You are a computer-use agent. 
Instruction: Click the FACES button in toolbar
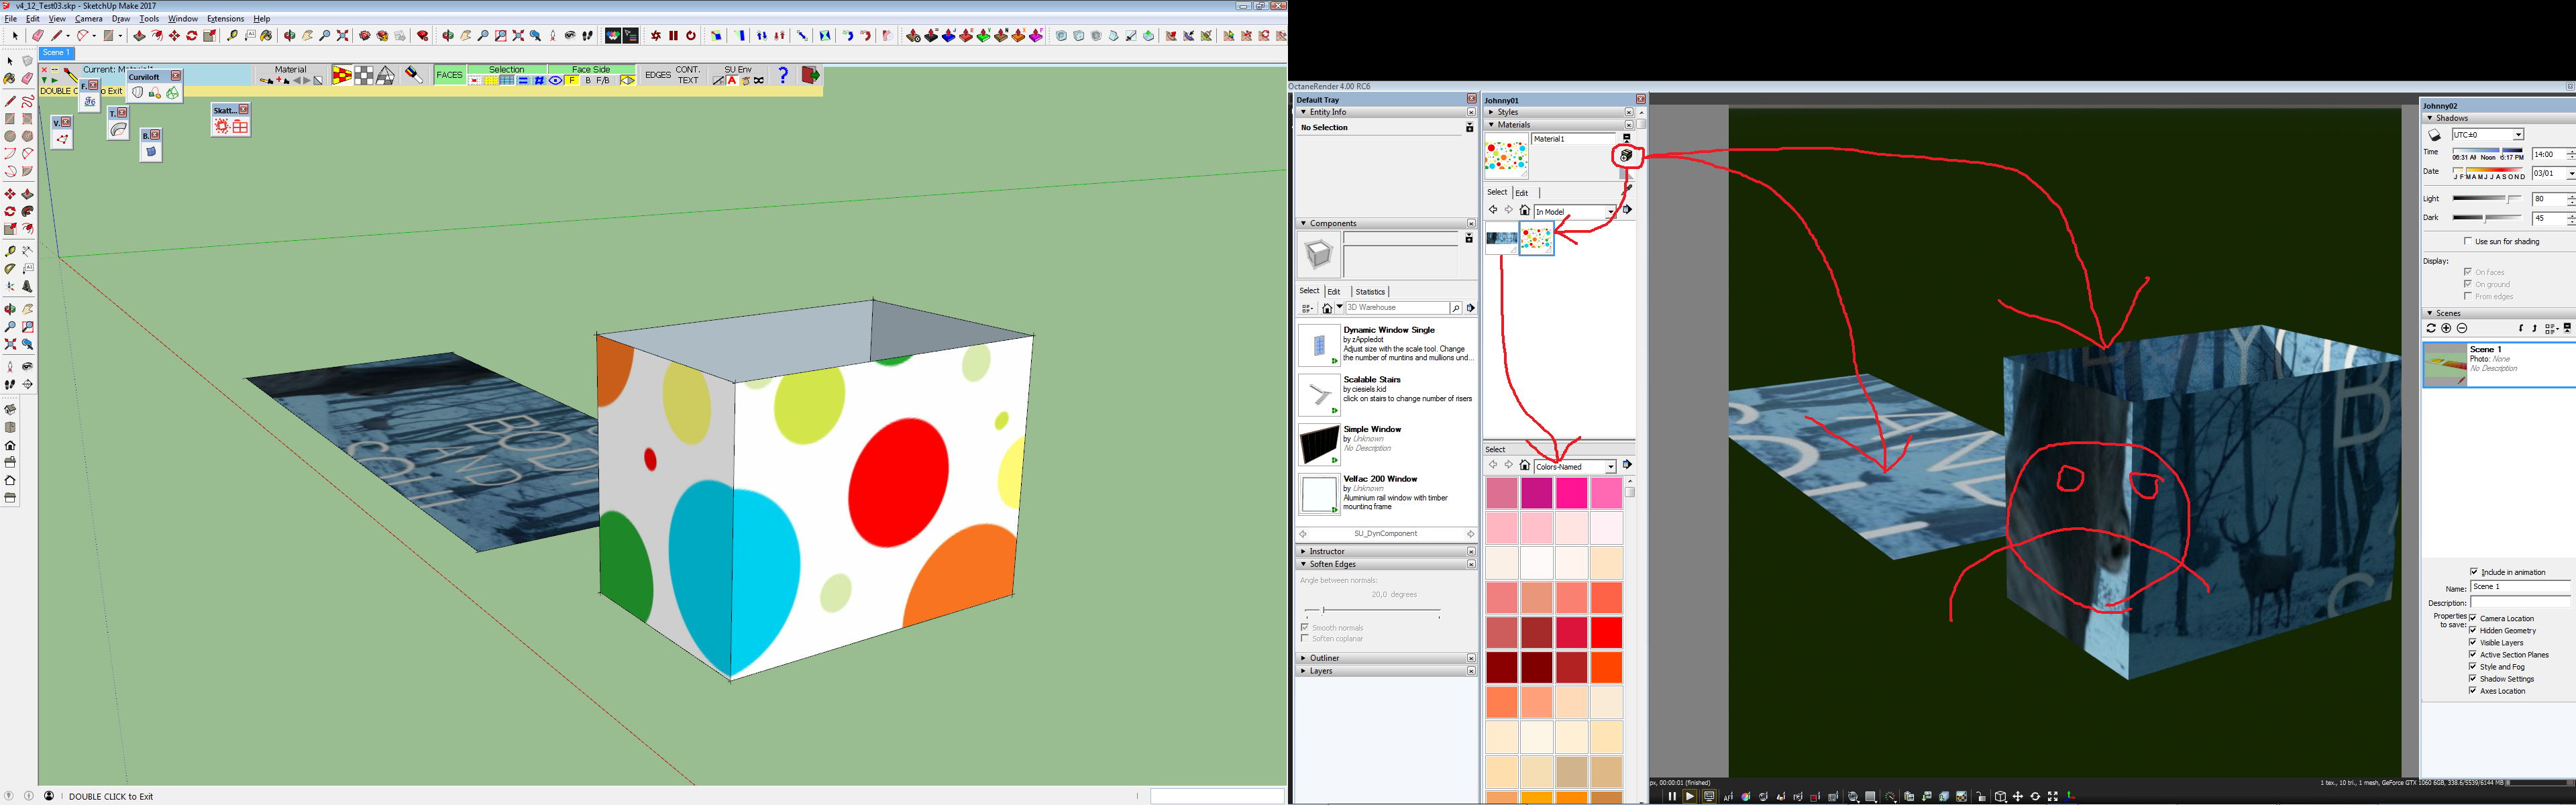click(x=449, y=75)
